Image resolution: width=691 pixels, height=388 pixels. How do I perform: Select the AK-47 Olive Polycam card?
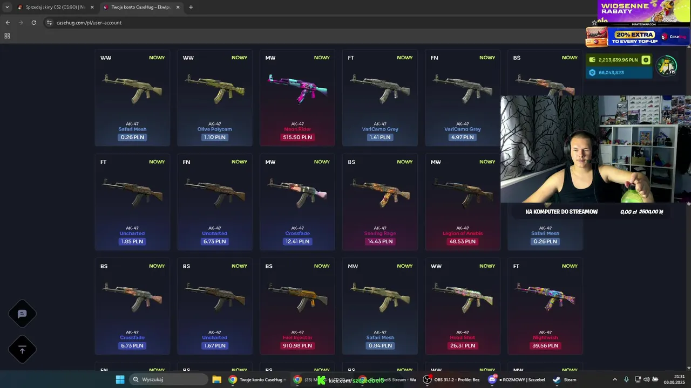click(x=215, y=98)
